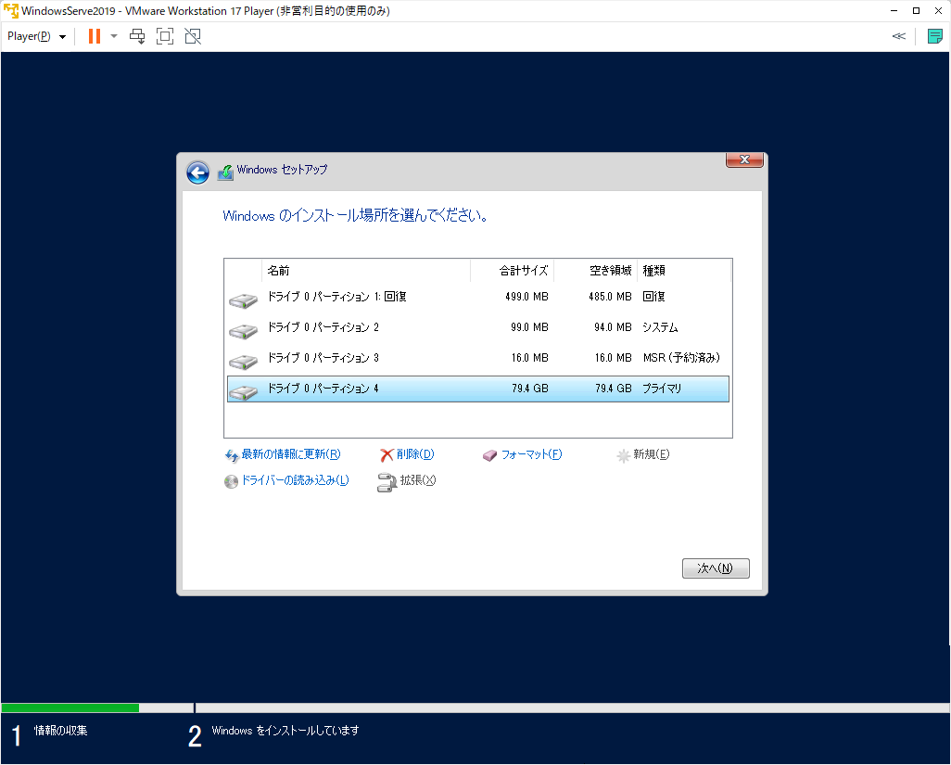
Task: Click the 合計サイズ column header
Action: click(x=512, y=271)
